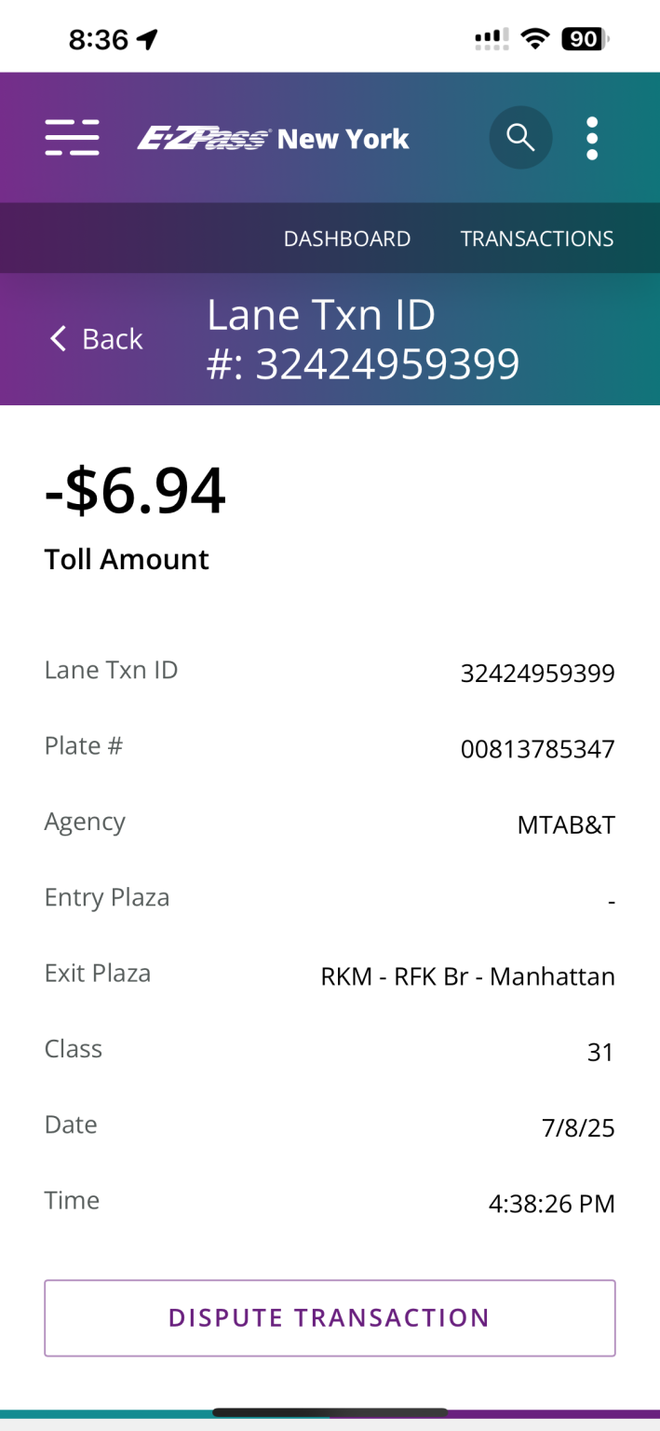Open the hamburger menu icon
The image size is (660, 1431).
click(x=72, y=138)
